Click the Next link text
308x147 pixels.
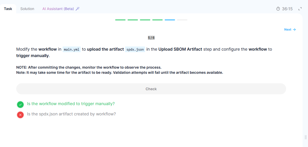pyautogui.click(x=288, y=30)
